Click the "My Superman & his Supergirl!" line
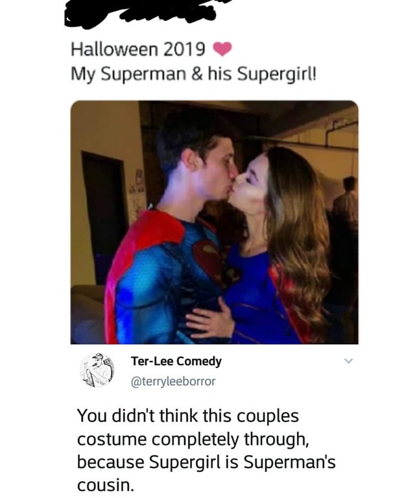The width and height of the screenshot is (415, 498). pyautogui.click(x=194, y=74)
